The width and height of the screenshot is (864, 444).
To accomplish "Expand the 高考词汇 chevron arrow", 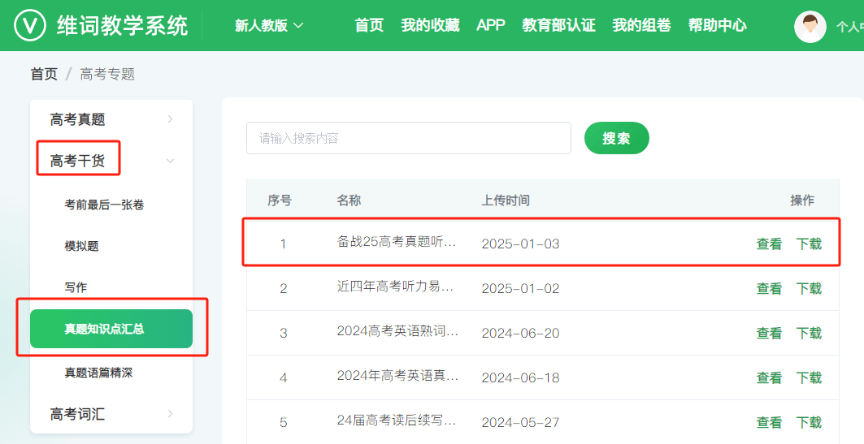I will pyautogui.click(x=170, y=414).
